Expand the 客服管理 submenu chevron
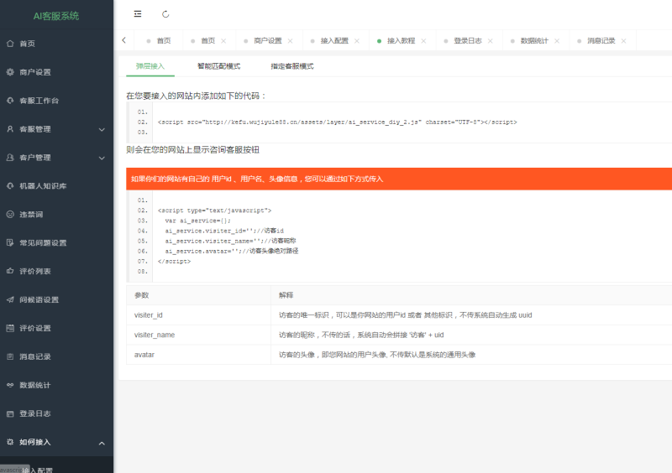This screenshot has width=672, height=473. [x=102, y=129]
